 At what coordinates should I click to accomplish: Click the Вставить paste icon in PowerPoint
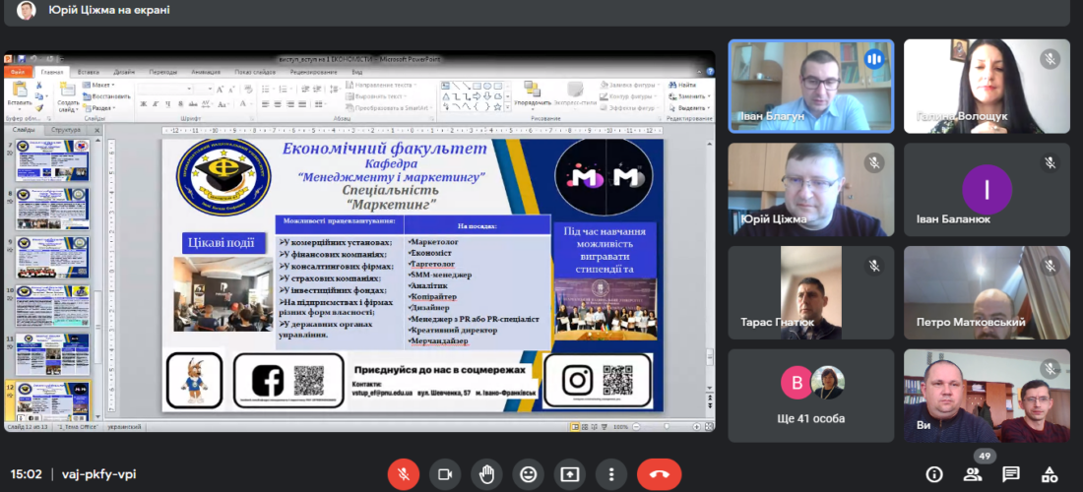click(19, 92)
